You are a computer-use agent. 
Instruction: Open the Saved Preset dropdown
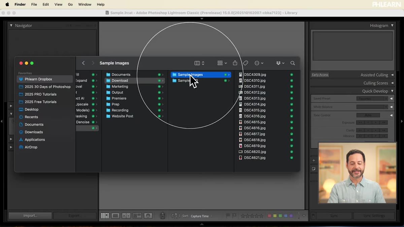(x=372, y=98)
